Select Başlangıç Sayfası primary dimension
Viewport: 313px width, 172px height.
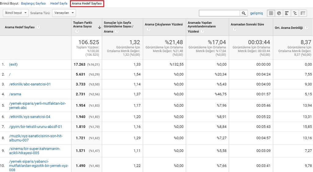(33, 3)
